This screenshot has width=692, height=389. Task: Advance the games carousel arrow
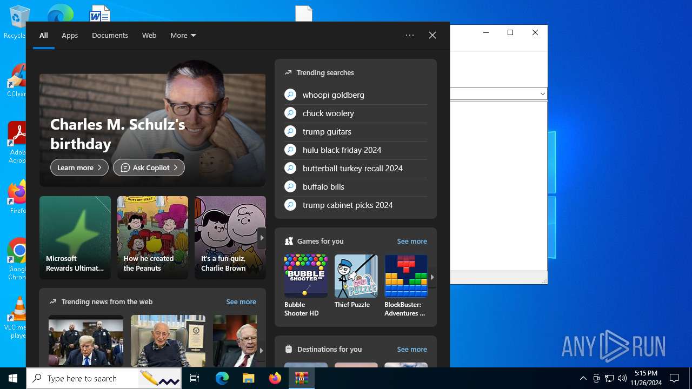432,277
